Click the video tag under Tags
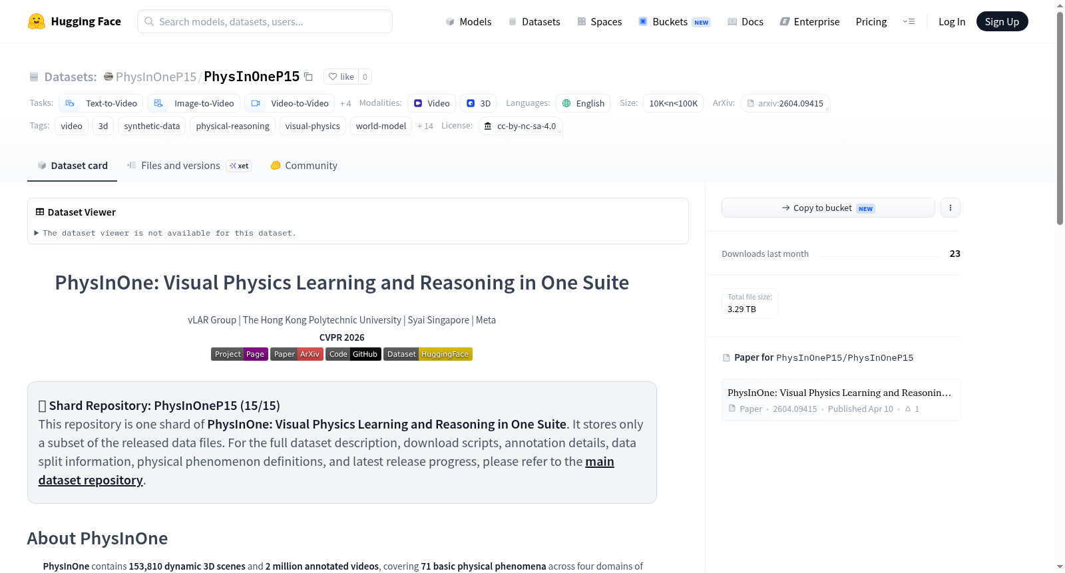This screenshot has height=573, width=1065. [x=71, y=126]
